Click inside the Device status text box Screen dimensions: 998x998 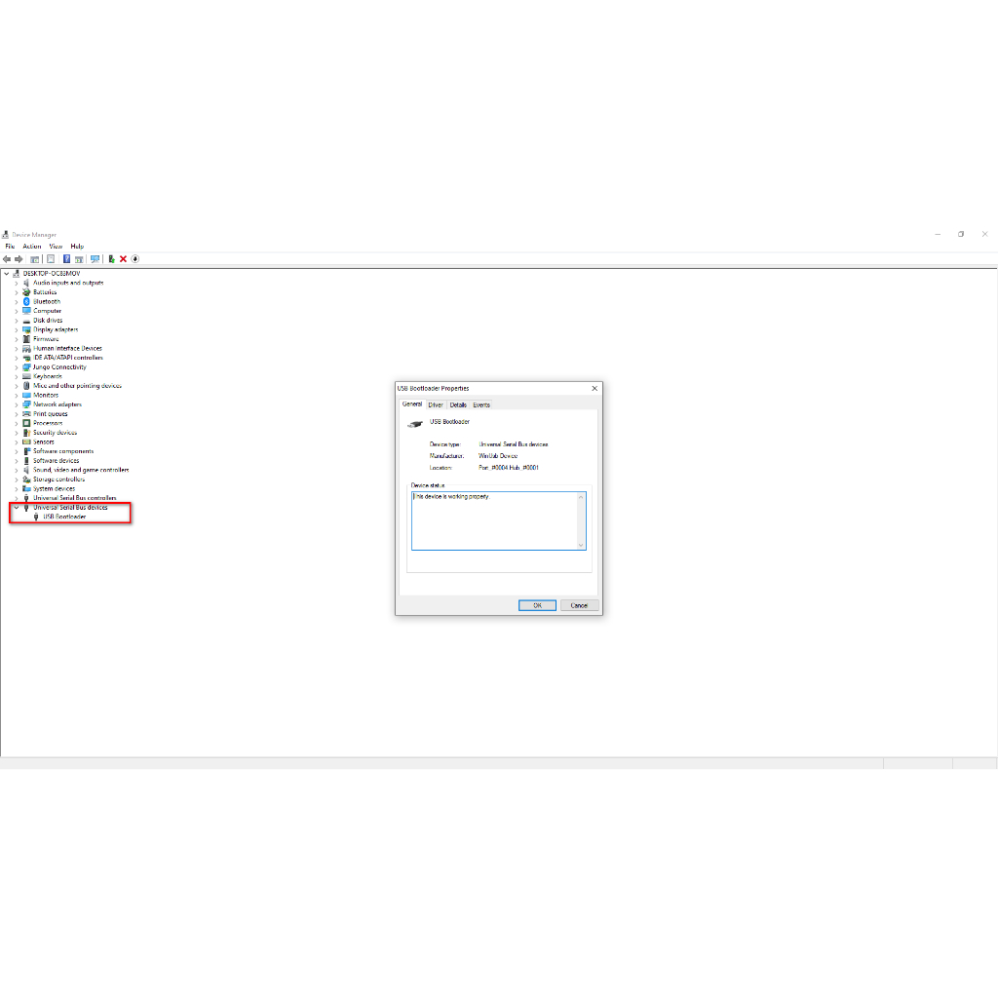point(495,520)
